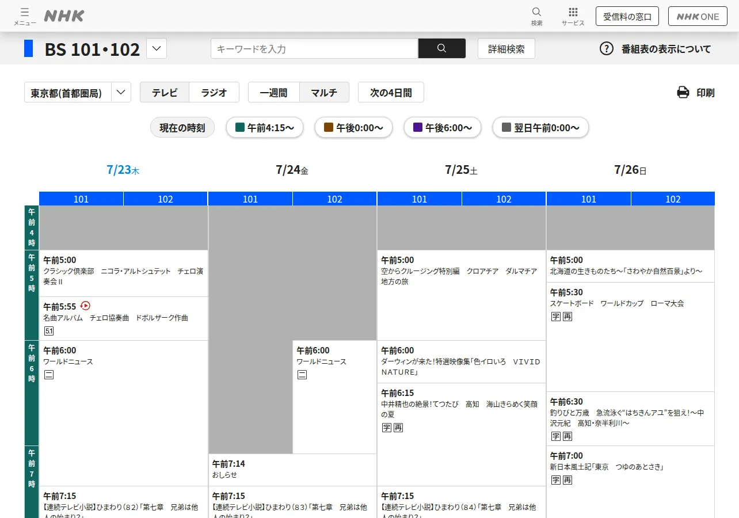Viewport: 739px width, 518px height.
Task: Open the 東京都(首都圏局) region dropdown
Action: click(78, 92)
